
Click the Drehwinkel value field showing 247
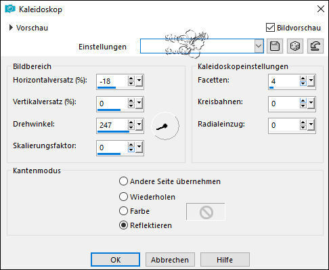(x=112, y=125)
